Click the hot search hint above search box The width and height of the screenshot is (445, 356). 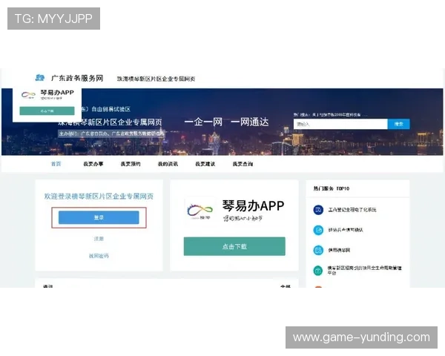[x=330, y=115]
